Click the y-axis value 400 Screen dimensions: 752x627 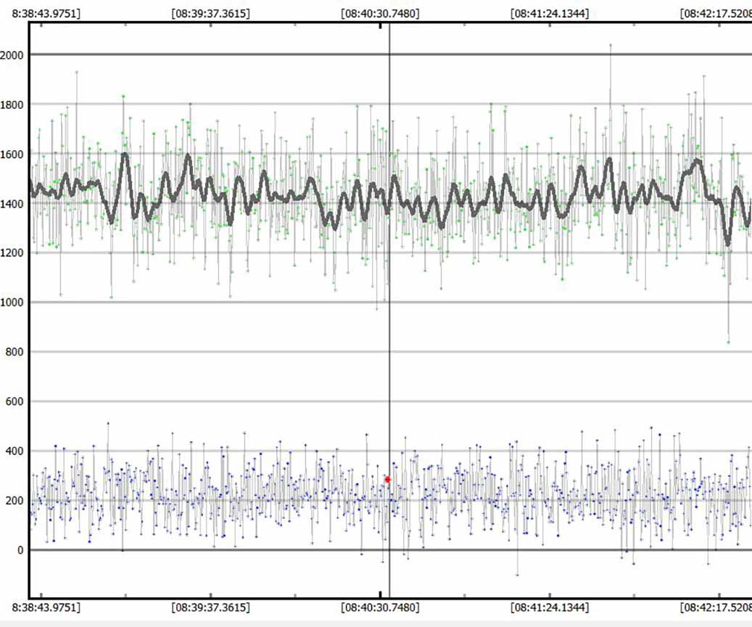[x=14, y=451]
